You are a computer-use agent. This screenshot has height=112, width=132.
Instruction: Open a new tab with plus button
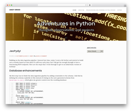pos(125,6)
